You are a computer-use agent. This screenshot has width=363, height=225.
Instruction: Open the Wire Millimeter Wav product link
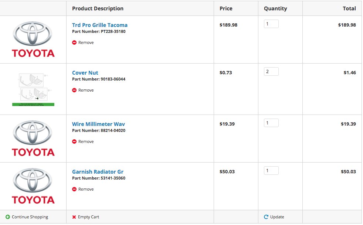tap(98, 124)
